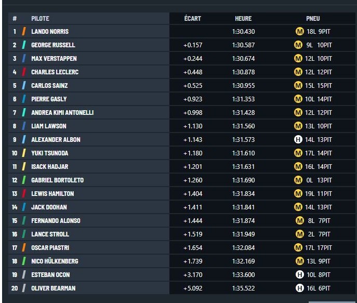Click Carlos Sainz's lap time 1:30.955
This screenshot has height=303, width=357.
tap(243, 86)
